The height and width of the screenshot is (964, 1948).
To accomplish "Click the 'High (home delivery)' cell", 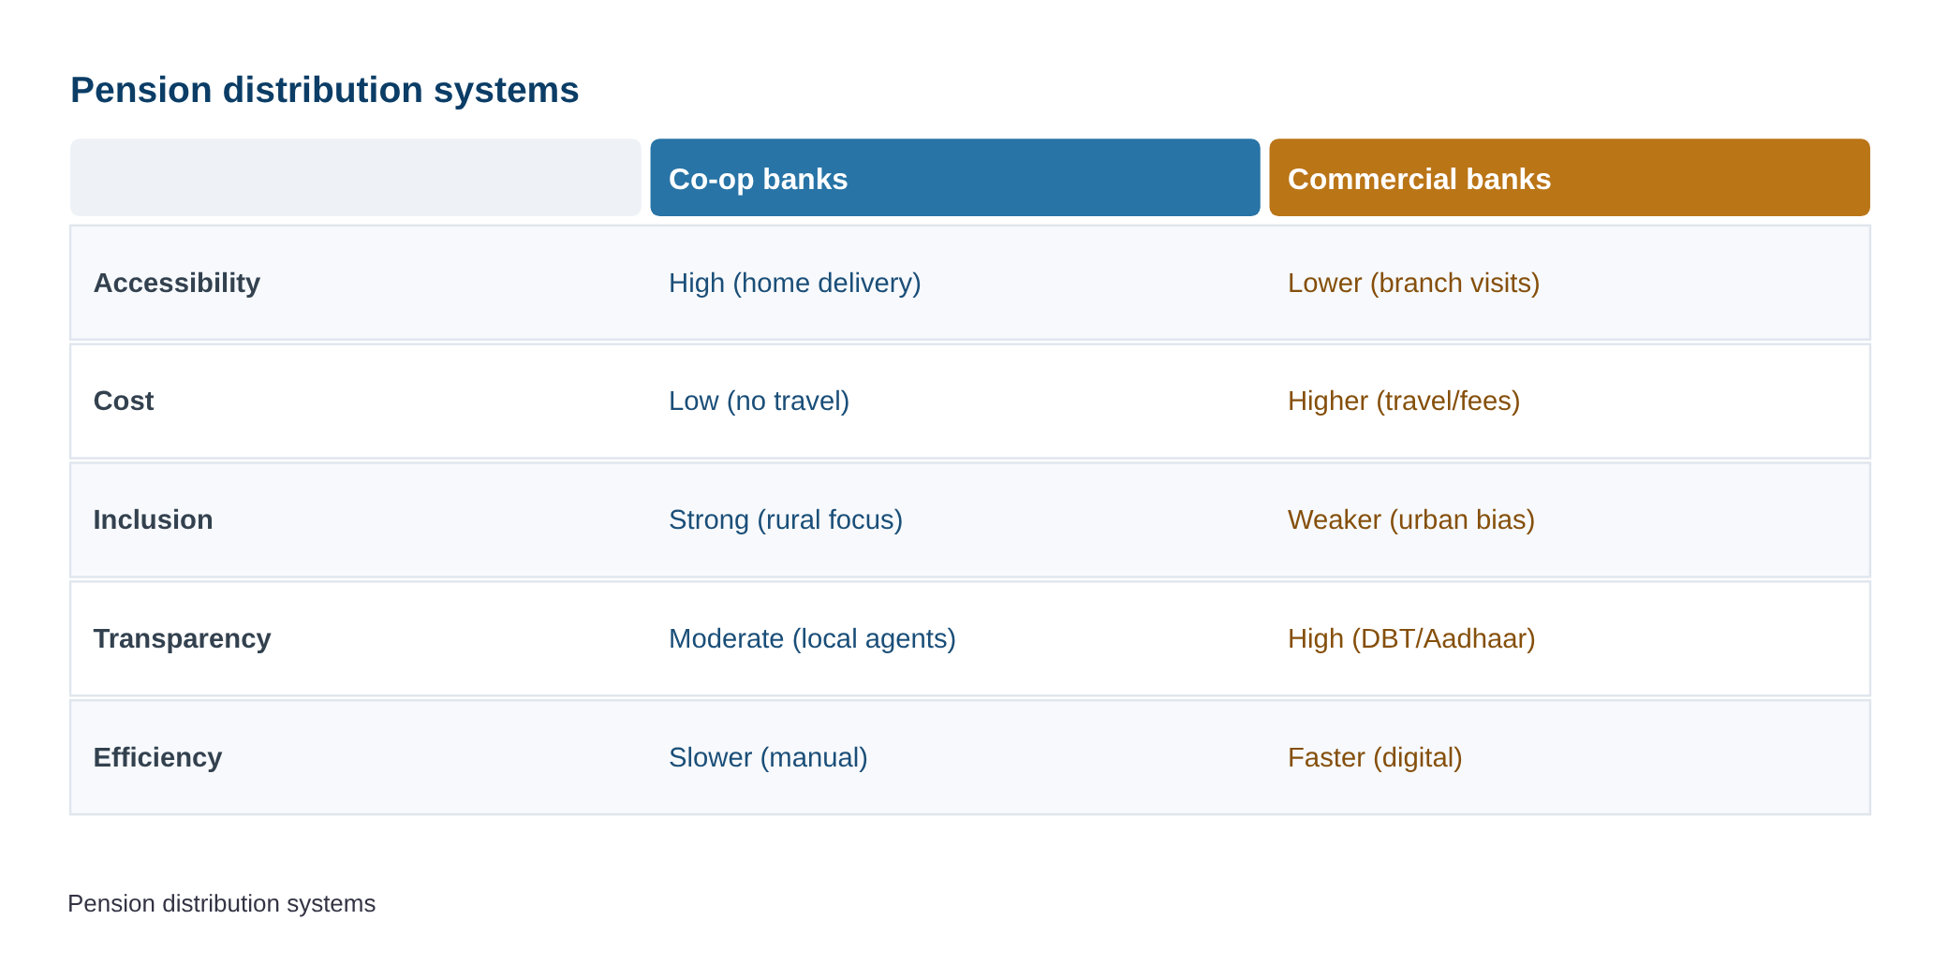I will [x=795, y=283].
